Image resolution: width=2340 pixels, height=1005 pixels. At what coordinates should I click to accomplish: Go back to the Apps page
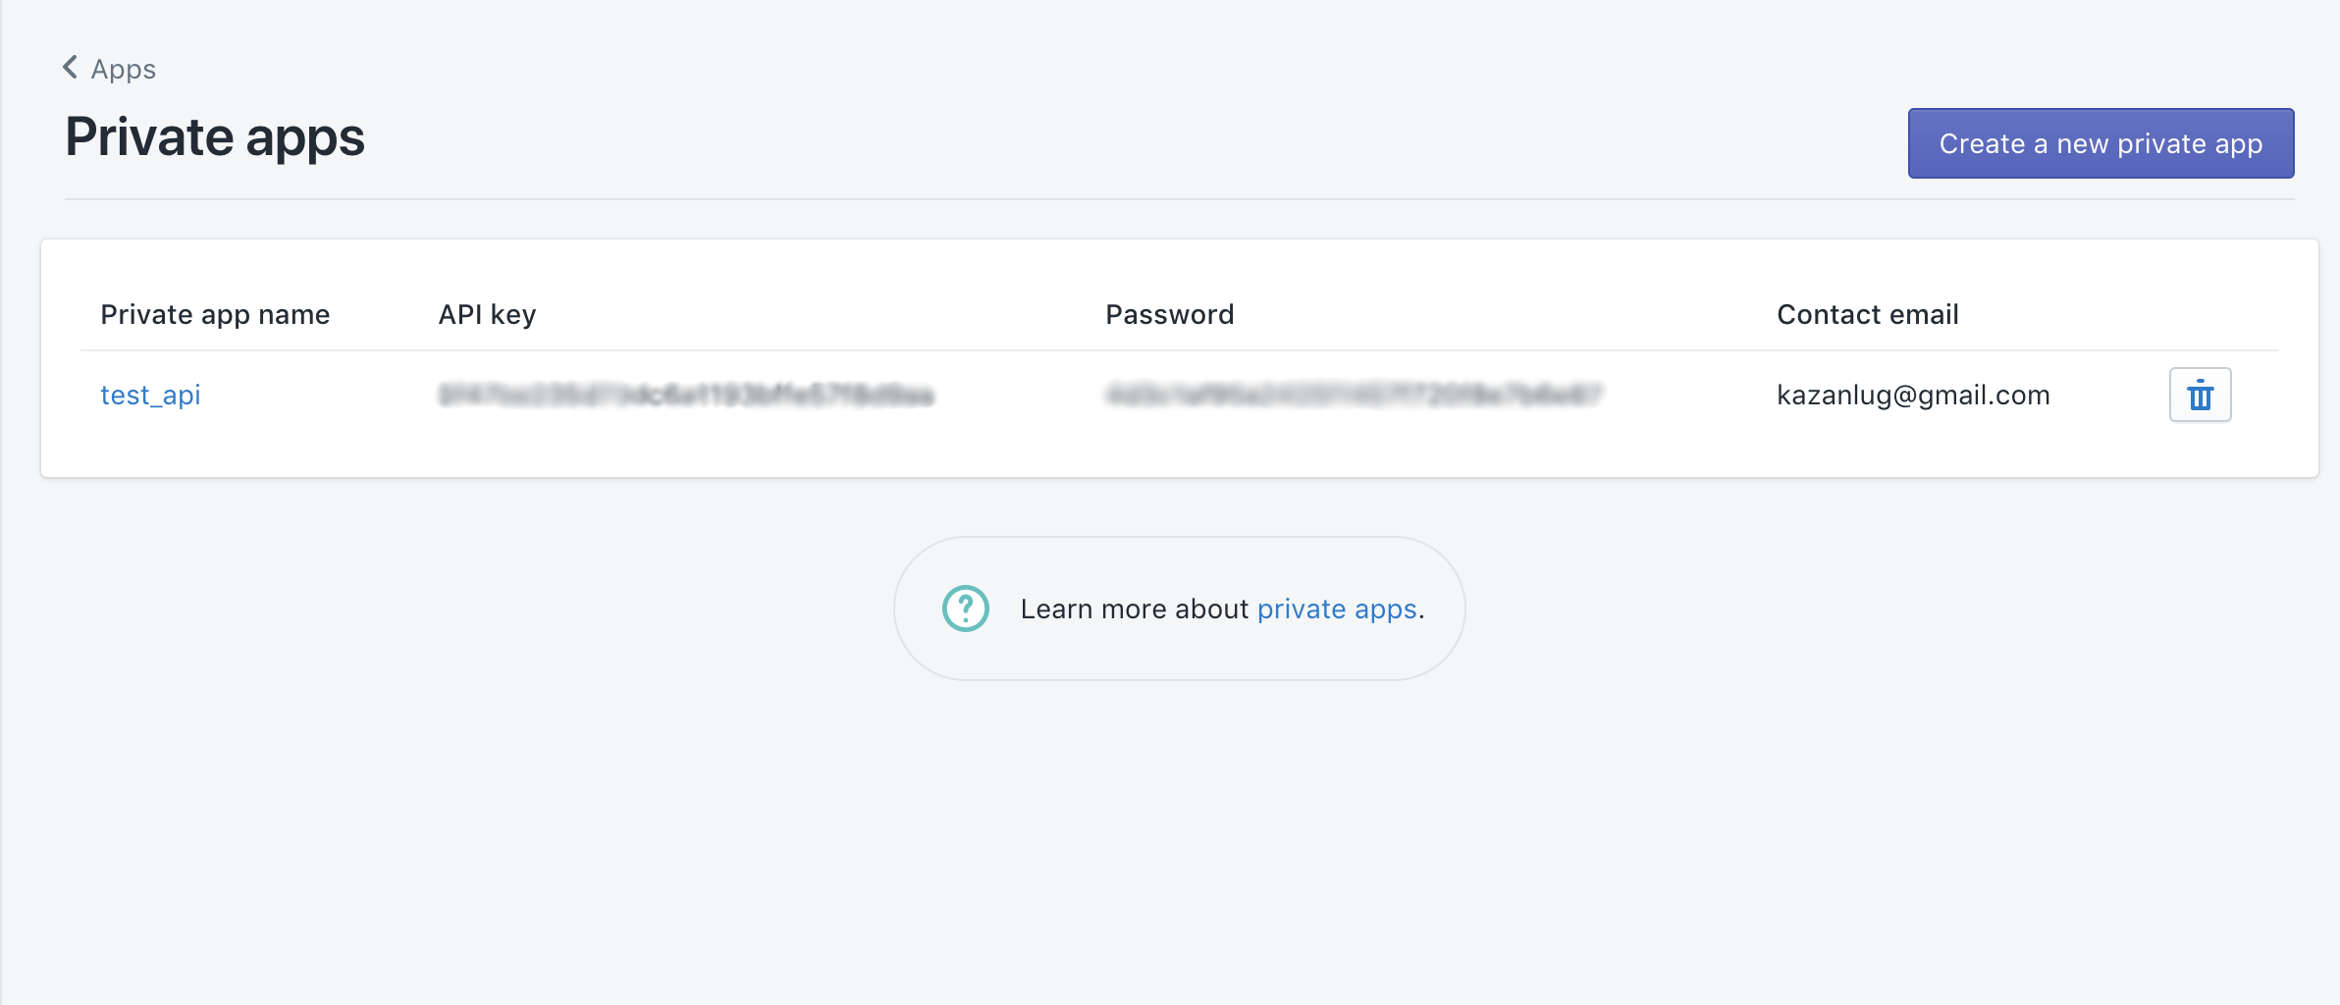coord(123,70)
